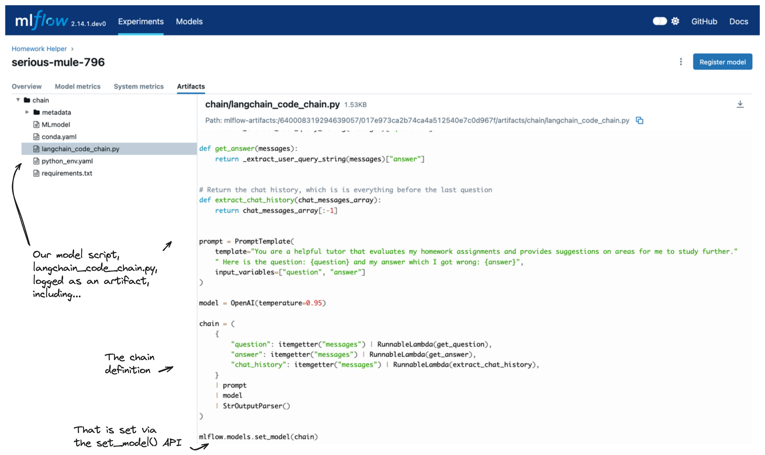The width and height of the screenshot is (765, 455).
Task: Download the langchain_code_chain.py artifact
Action: coord(741,104)
